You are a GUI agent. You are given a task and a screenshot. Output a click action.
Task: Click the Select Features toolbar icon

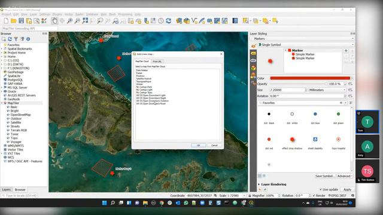pos(245,21)
